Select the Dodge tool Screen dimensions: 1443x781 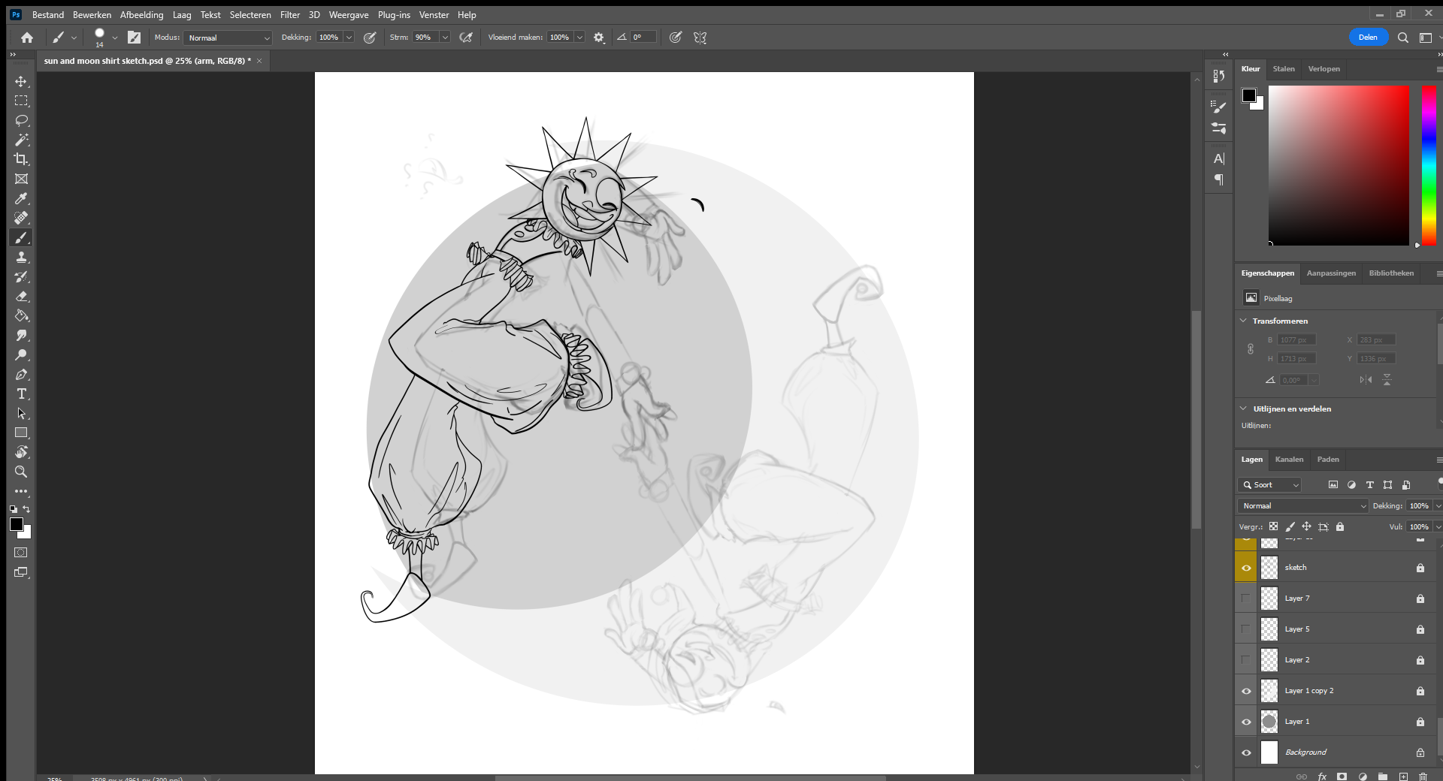[21, 354]
